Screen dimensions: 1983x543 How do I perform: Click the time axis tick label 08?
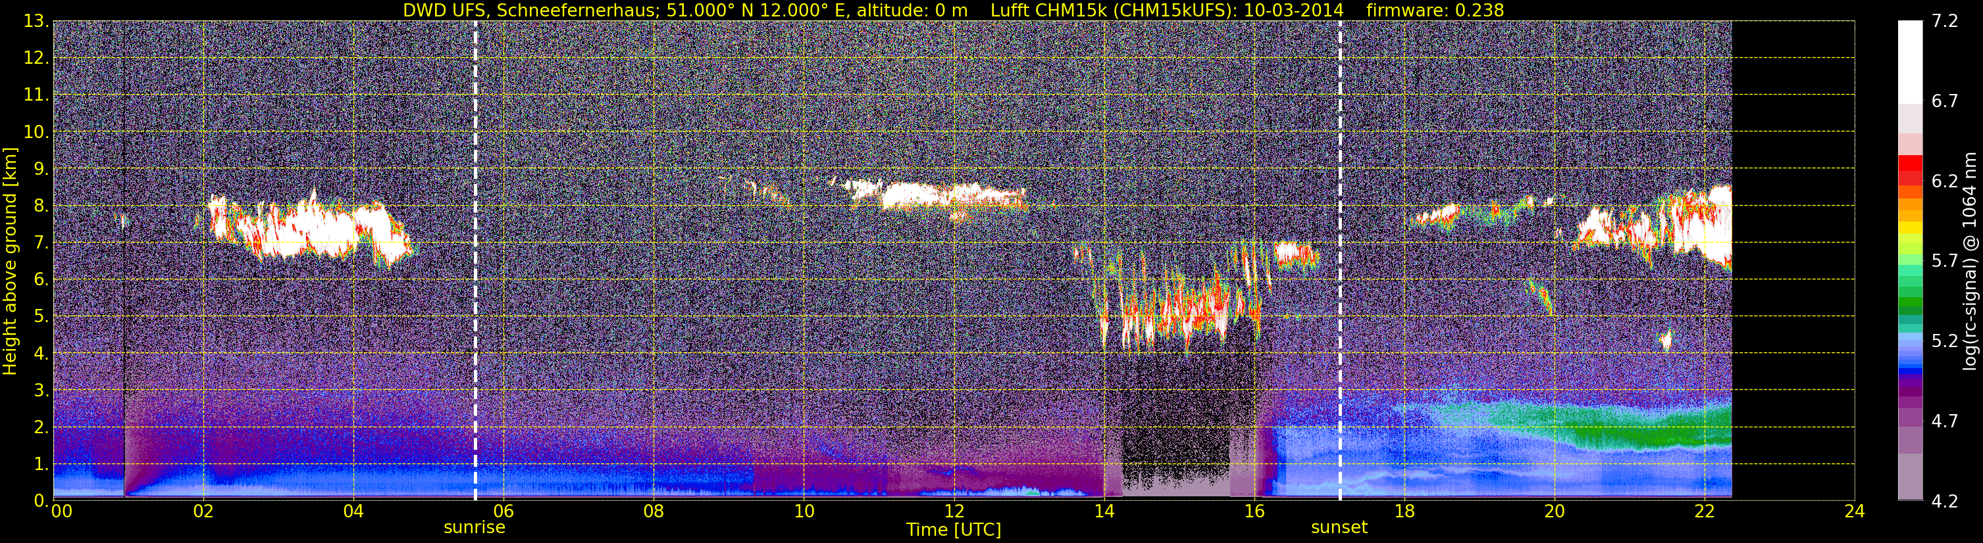coord(654,512)
